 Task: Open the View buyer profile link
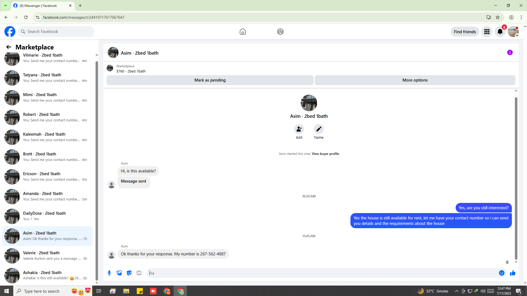325,154
